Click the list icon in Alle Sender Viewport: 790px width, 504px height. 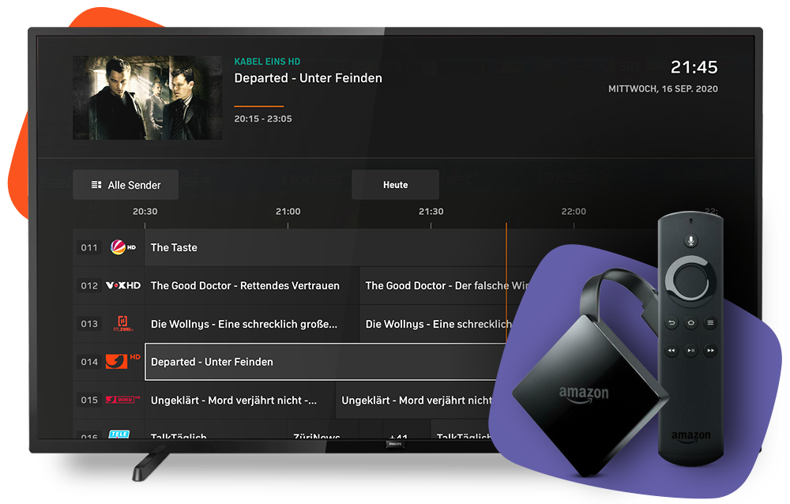pyautogui.click(x=96, y=185)
